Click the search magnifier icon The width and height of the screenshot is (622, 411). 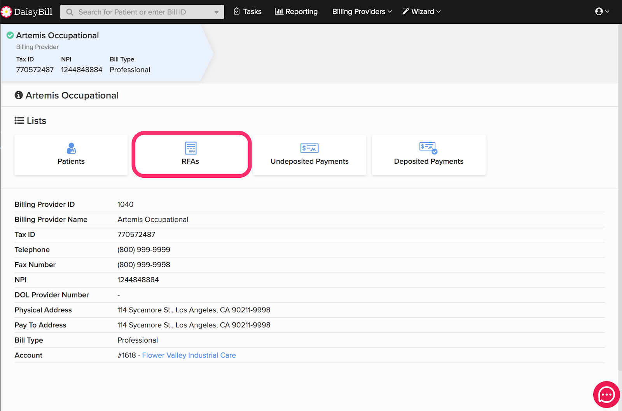70,12
